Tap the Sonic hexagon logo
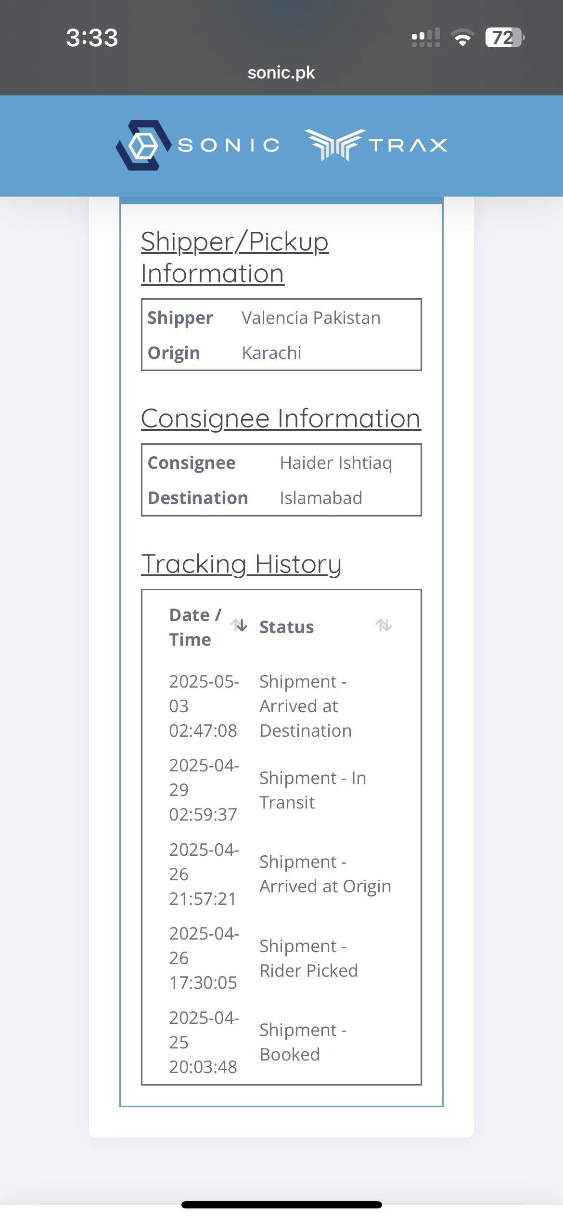The height and width of the screenshot is (1220, 563). [143, 145]
